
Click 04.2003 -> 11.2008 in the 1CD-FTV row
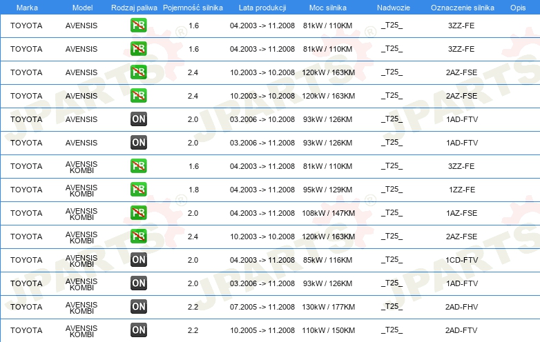pyautogui.click(x=262, y=260)
